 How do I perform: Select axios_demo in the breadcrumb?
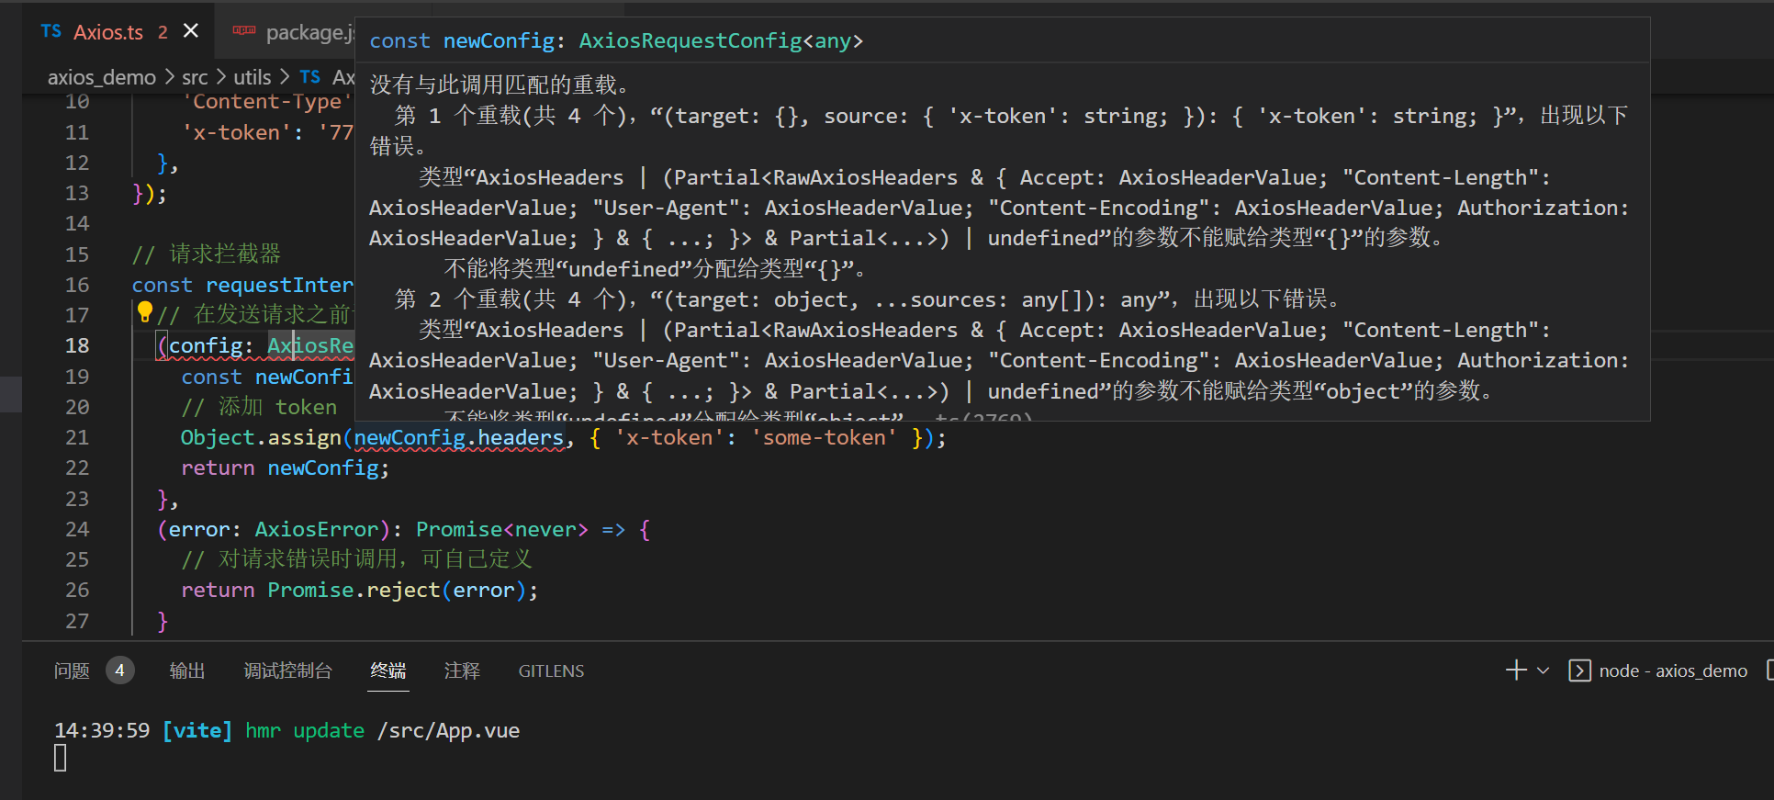[x=102, y=77]
